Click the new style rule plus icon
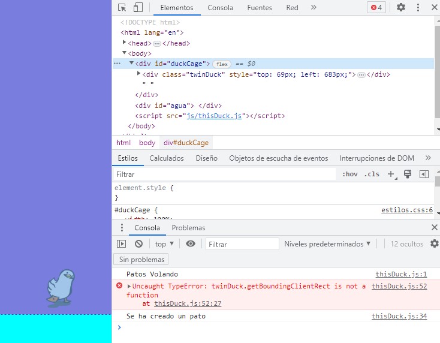The image size is (440, 343). click(x=391, y=174)
